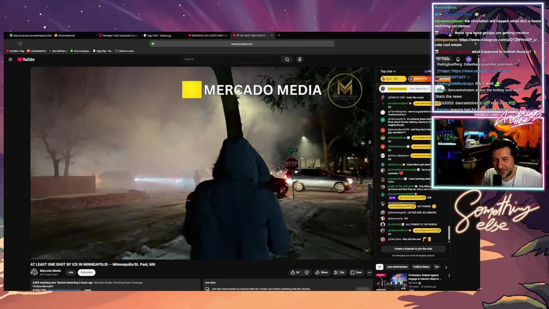Share the Mercado Media livestream
549x309 pixels.
[x=321, y=272]
